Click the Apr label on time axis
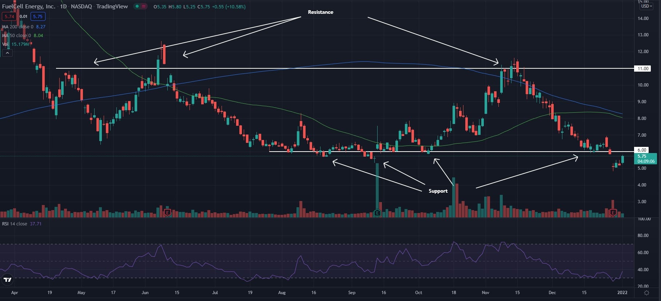The image size is (661, 301). [x=15, y=293]
